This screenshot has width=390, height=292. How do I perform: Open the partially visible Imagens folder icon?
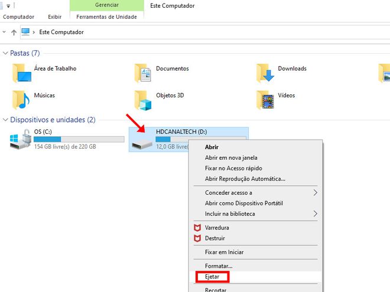384,73
